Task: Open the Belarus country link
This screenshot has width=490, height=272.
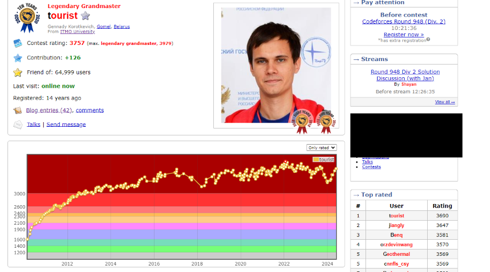Action: click(122, 27)
